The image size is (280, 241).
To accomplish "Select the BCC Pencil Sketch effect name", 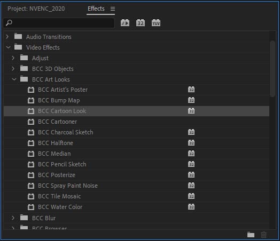I will click(62, 164).
